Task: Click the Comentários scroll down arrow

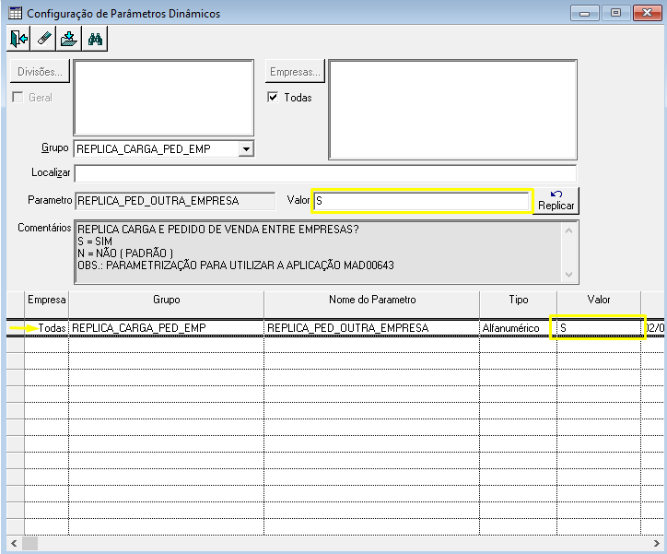Action: tap(568, 275)
